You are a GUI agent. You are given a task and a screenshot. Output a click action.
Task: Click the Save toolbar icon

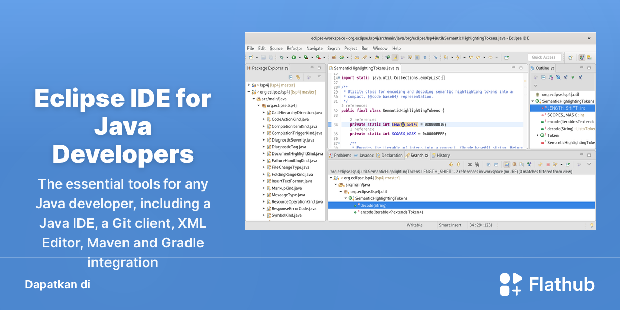point(263,57)
